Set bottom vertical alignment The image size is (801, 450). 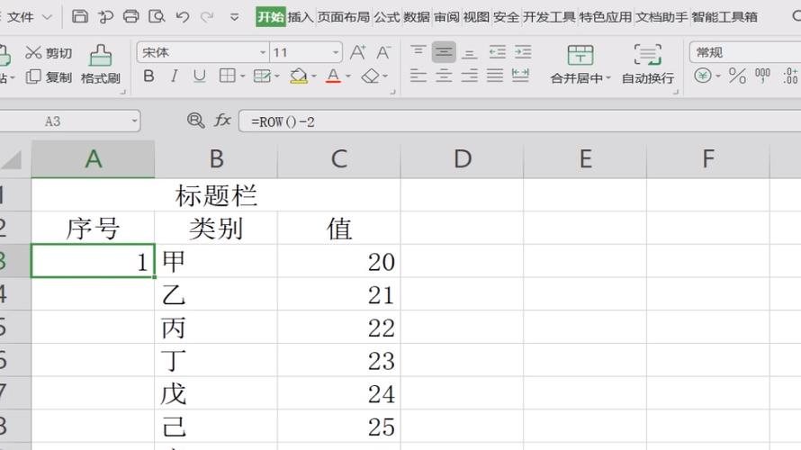coord(469,52)
